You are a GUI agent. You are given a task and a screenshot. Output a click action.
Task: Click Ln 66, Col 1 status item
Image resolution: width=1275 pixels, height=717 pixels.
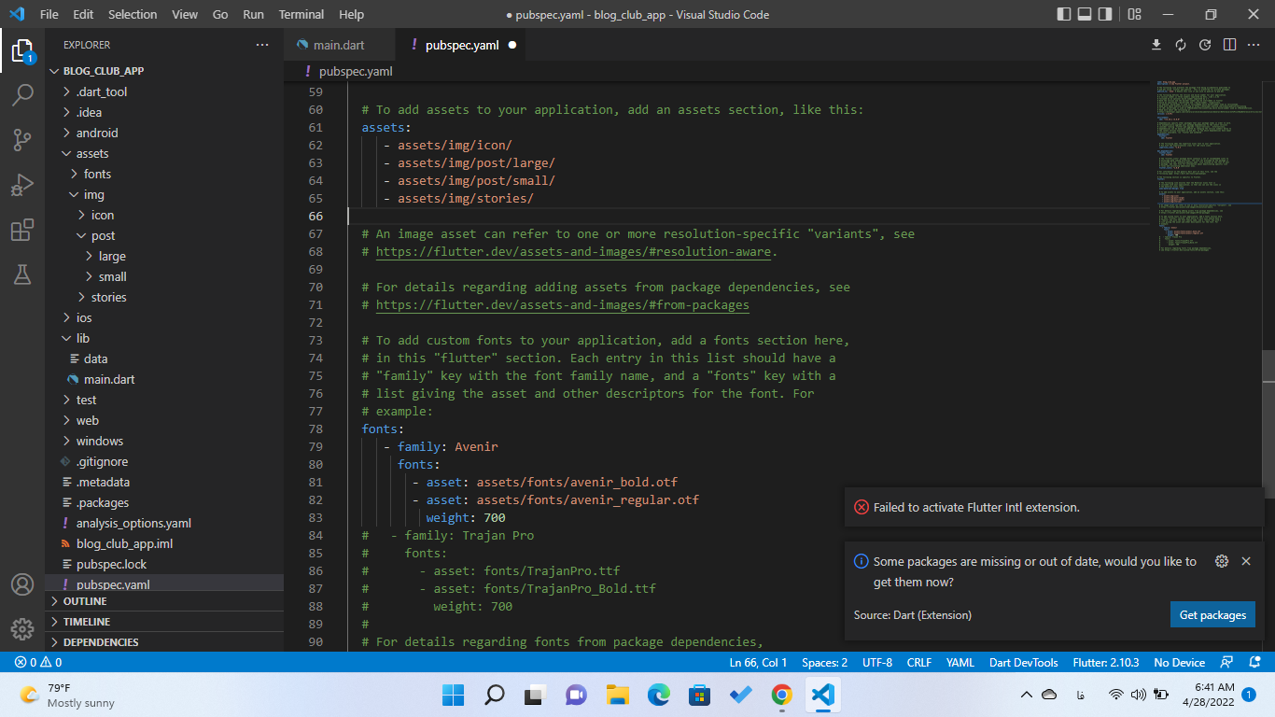[758, 662]
